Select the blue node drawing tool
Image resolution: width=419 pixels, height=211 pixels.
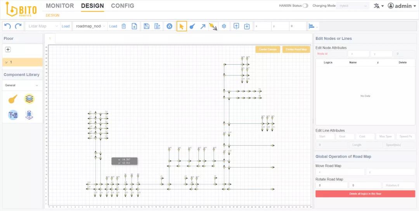tap(192, 26)
